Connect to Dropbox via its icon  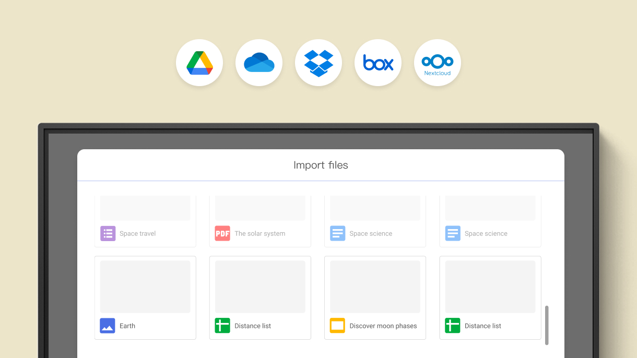[x=318, y=62]
